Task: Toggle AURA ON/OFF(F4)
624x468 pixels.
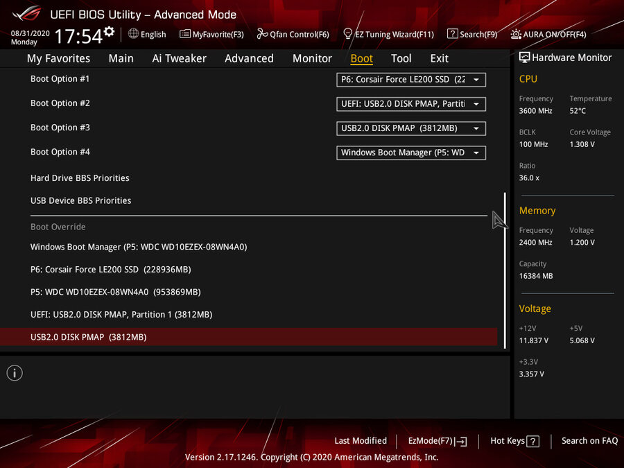Action: coord(548,34)
